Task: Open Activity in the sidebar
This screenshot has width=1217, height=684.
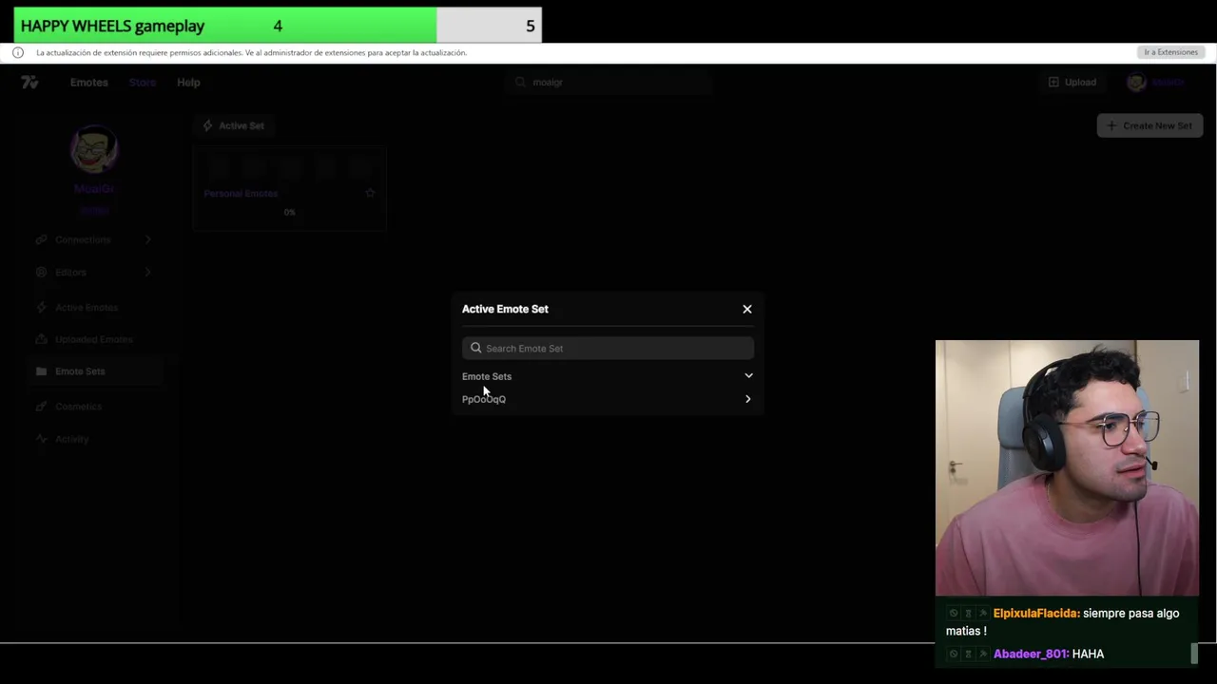Action: pos(72,439)
